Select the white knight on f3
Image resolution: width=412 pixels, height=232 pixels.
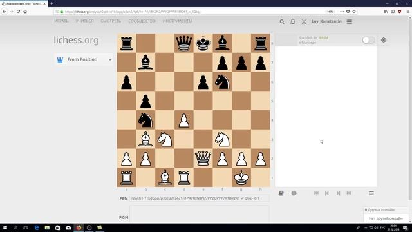click(x=222, y=139)
